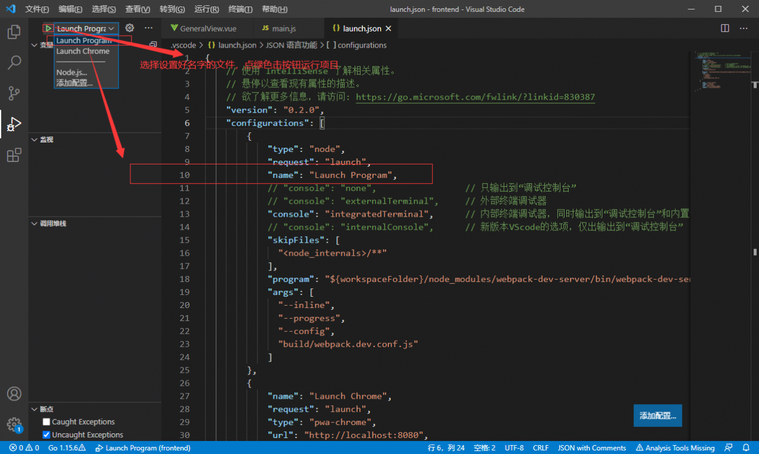Open the go.microsoft.com fwlink URL
Screen dimensions: 759x454
coord(476,97)
